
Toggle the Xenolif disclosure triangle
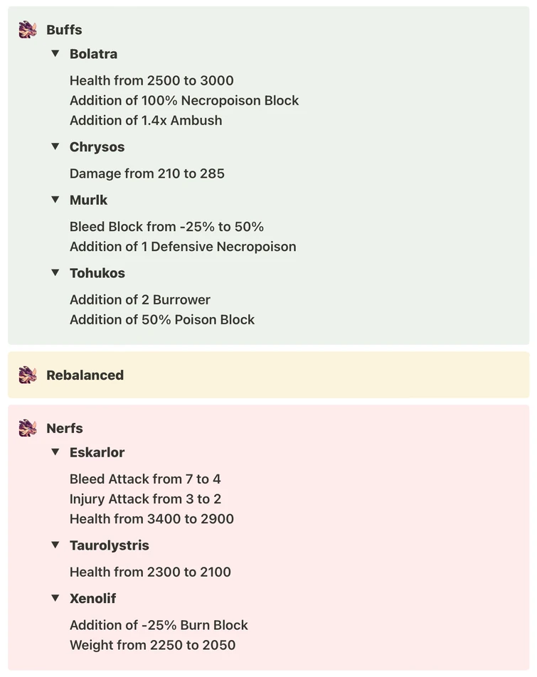(x=55, y=598)
